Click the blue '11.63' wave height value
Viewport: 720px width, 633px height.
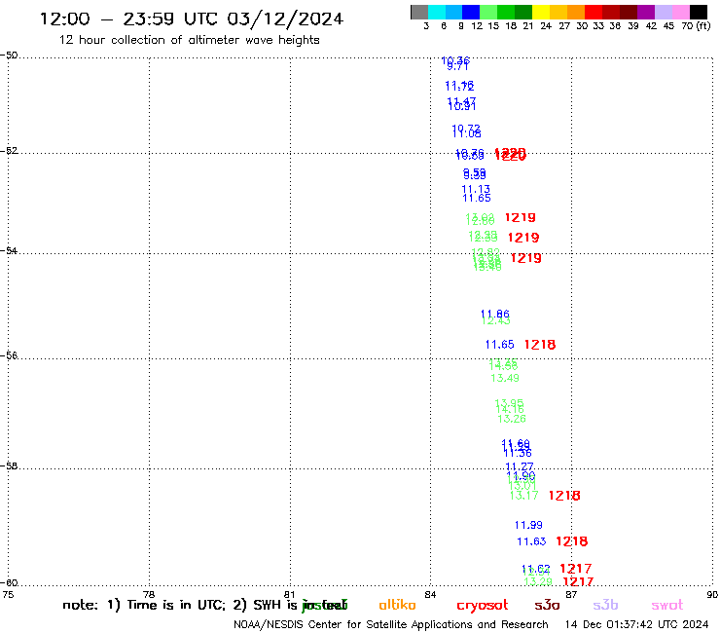tap(531, 541)
